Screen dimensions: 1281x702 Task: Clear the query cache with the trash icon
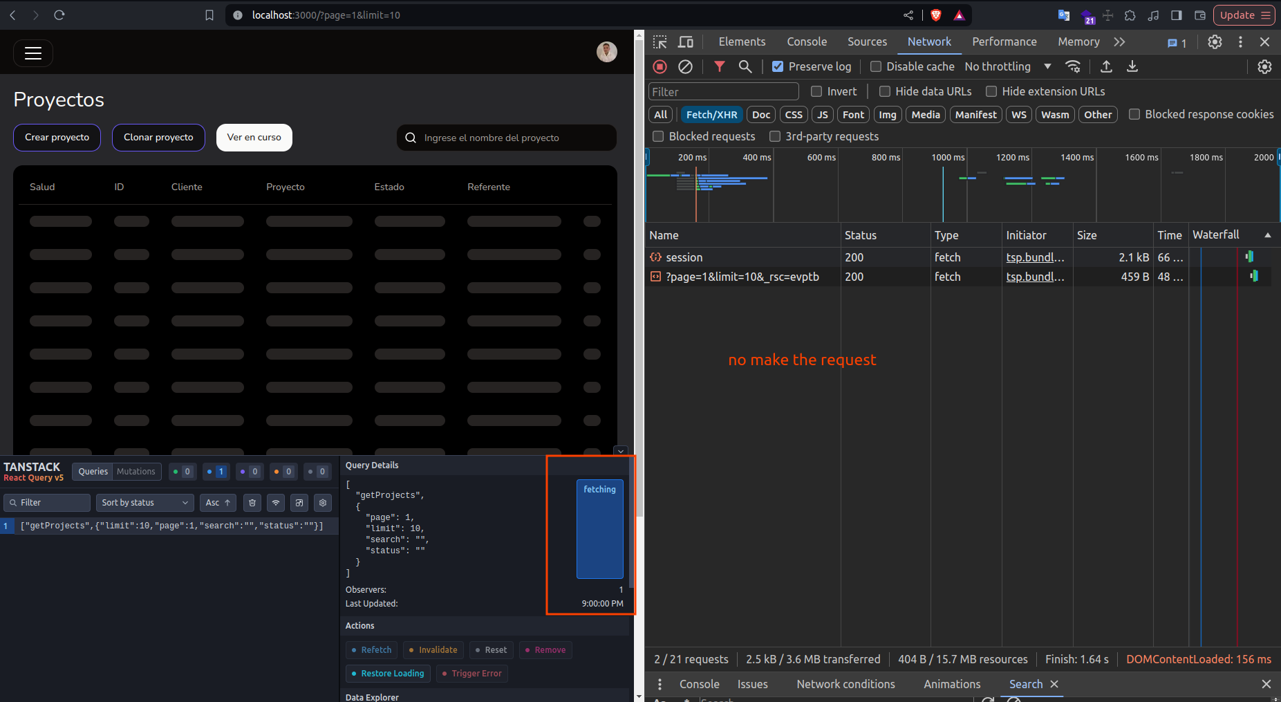[x=252, y=503]
